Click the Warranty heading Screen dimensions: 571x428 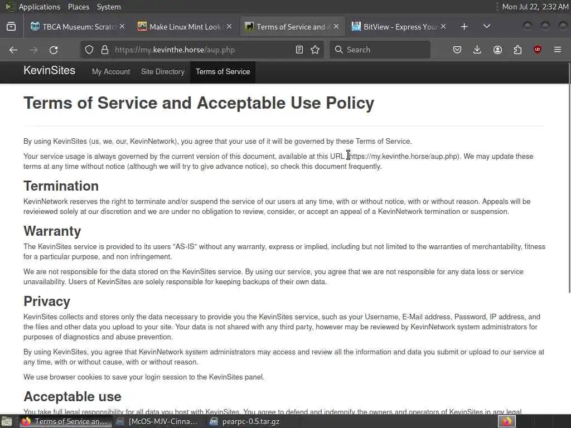click(52, 231)
